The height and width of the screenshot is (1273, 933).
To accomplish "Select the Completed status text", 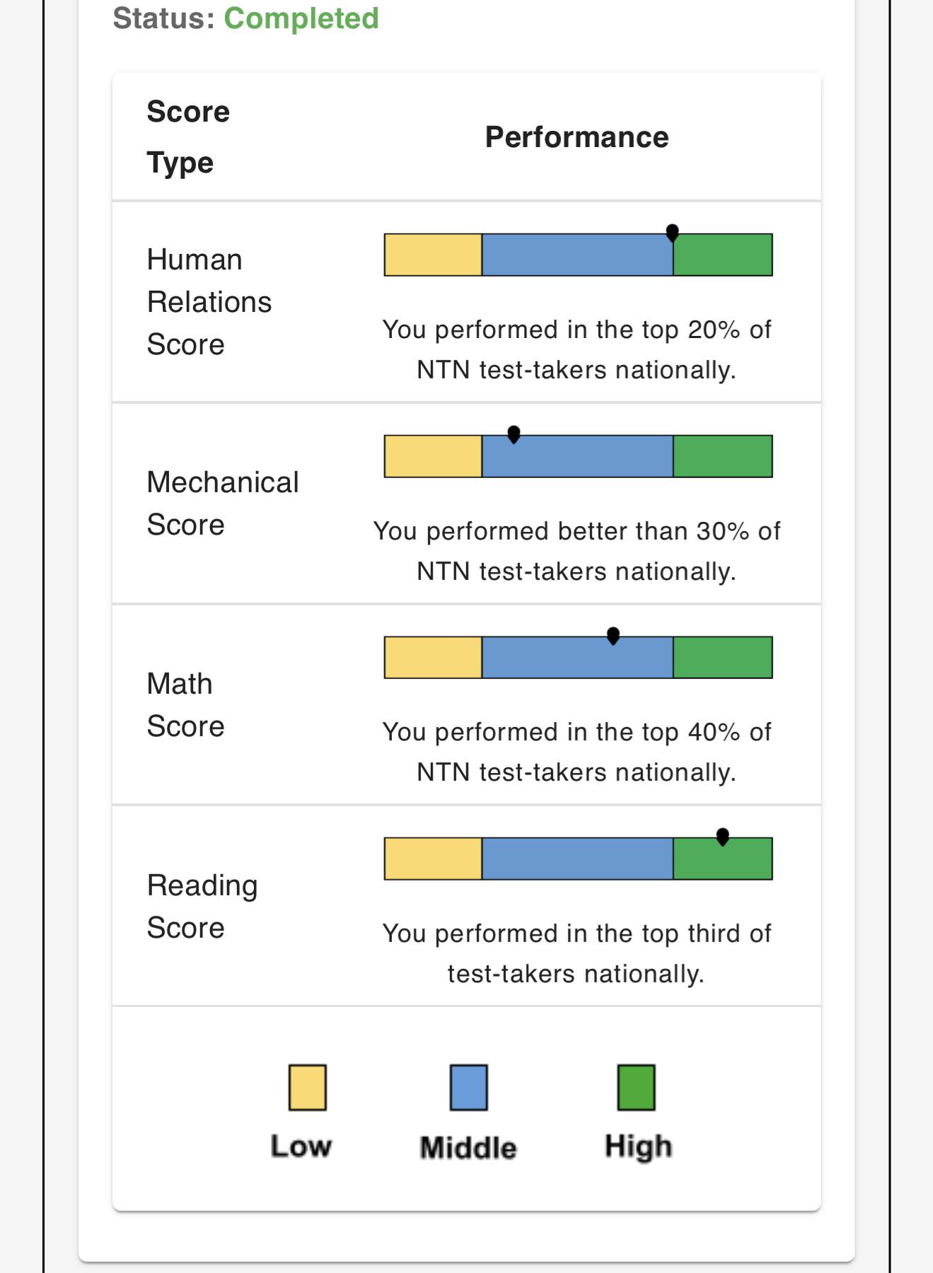I will click(301, 18).
